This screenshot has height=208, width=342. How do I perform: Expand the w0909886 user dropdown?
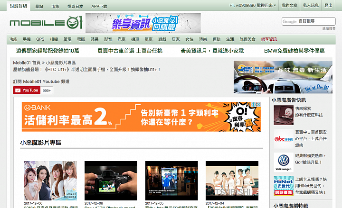[253, 5]
